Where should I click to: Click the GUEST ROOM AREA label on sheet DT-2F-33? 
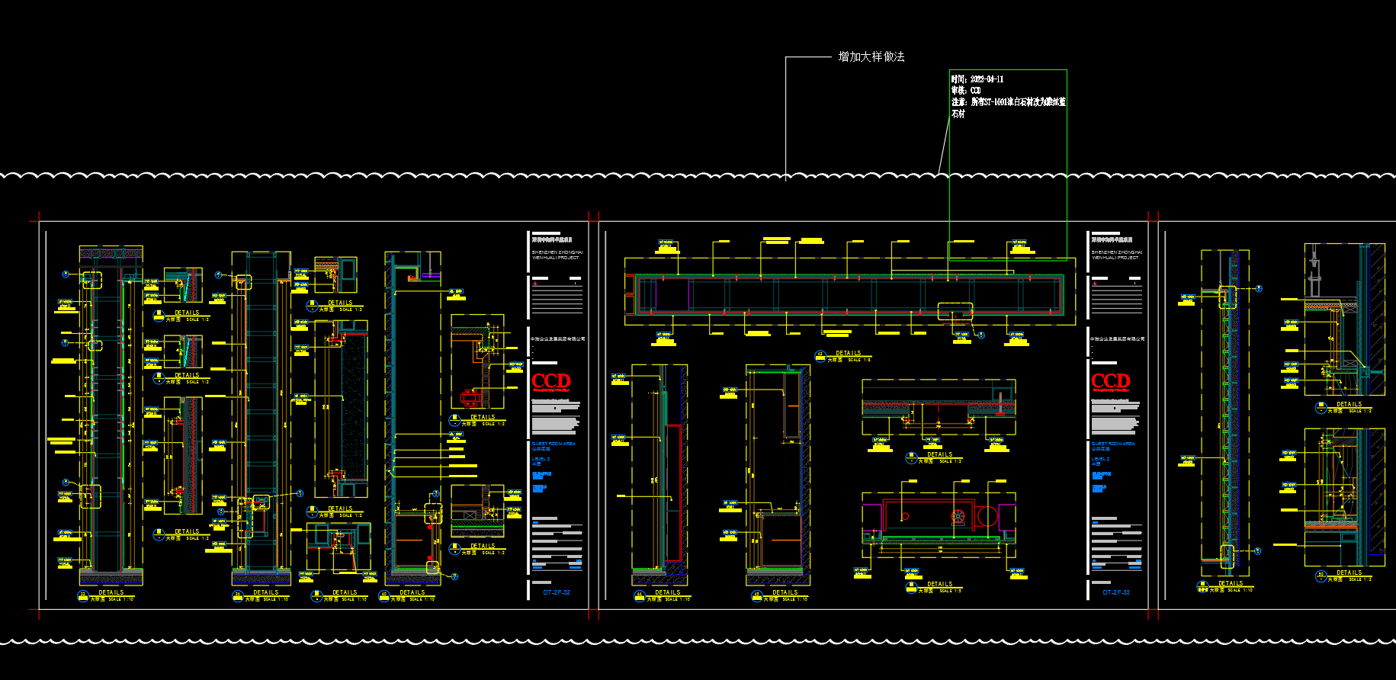pyautogui.click(x=1112, y=443)
